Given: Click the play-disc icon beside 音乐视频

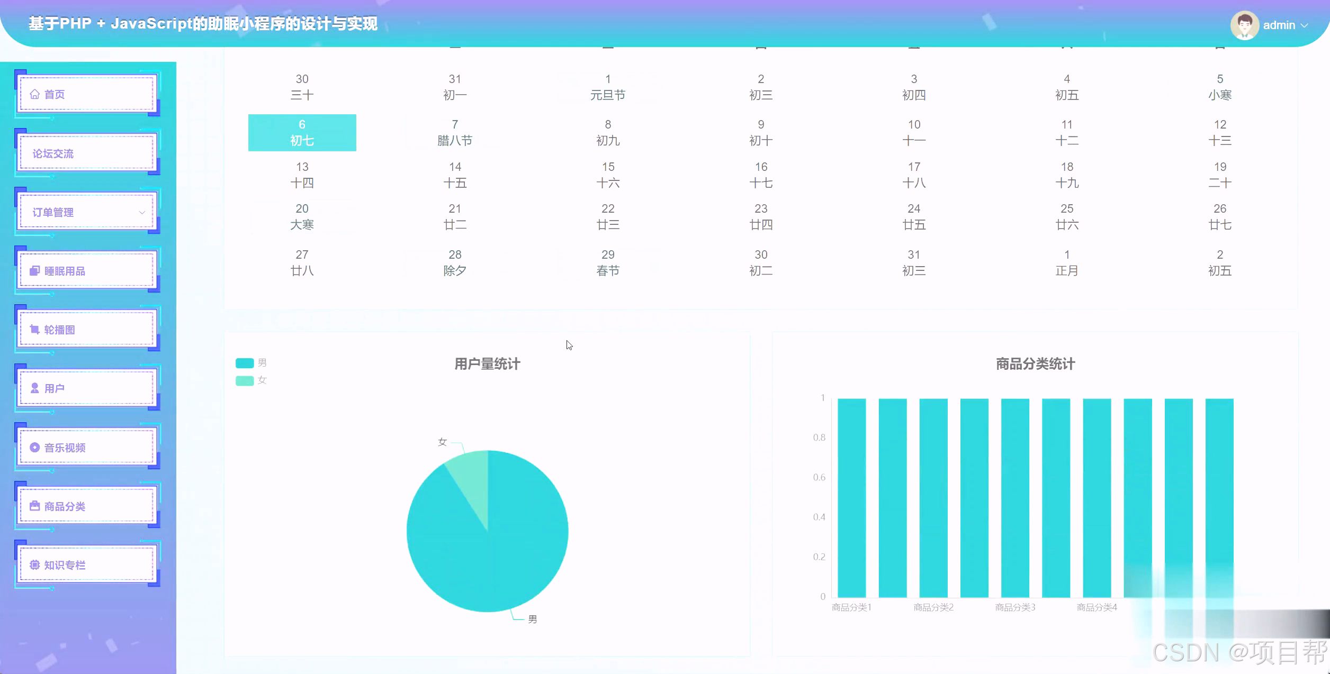Looking at the screenshot, I should 34,447.
